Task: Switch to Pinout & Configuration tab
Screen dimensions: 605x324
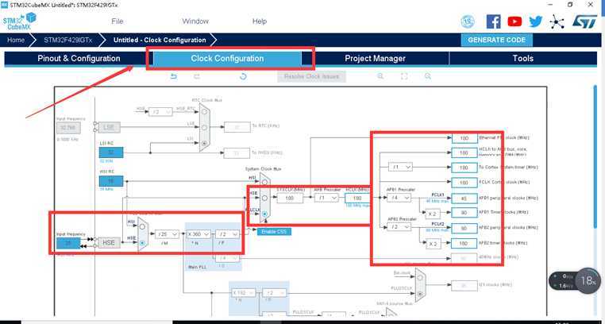Action: point(79,58)
